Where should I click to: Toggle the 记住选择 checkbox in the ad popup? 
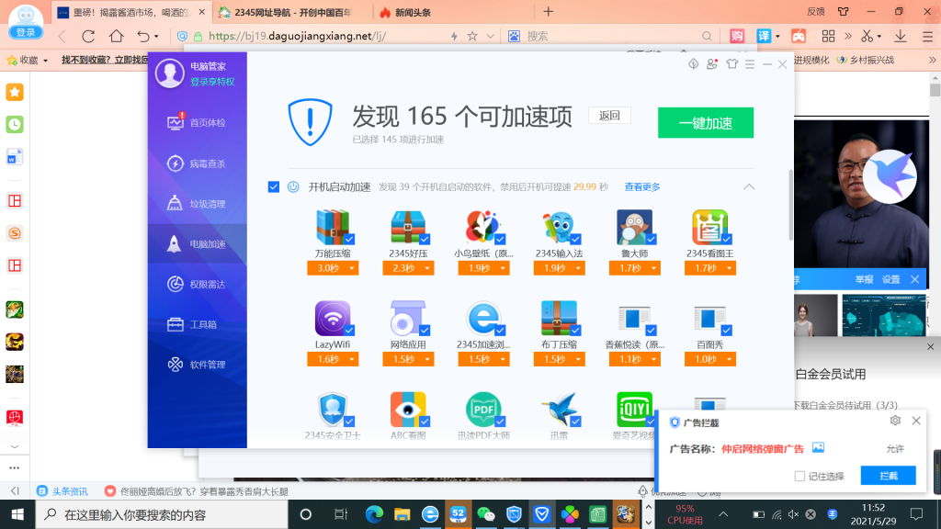pyautogui.click(x=799, y=477)
